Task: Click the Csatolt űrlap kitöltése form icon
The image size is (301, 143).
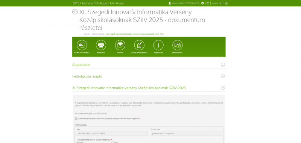Action: [x=139, y=45]
